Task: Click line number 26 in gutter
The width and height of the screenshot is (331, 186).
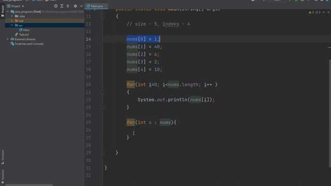Action: [88, 130]
